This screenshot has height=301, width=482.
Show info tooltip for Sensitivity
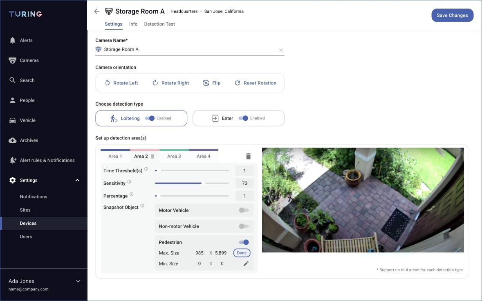click(x=129, y=182)
